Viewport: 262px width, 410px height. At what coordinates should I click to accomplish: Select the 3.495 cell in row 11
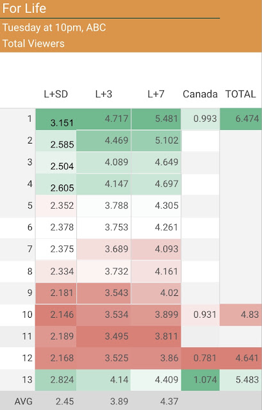tap(104, 336)
